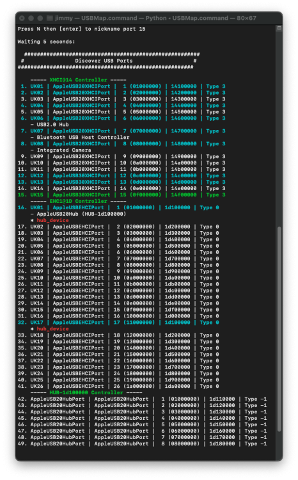Click the first red 'hub_device' label under row 16
Screen dimensions: 298x480
coord(52,220)
